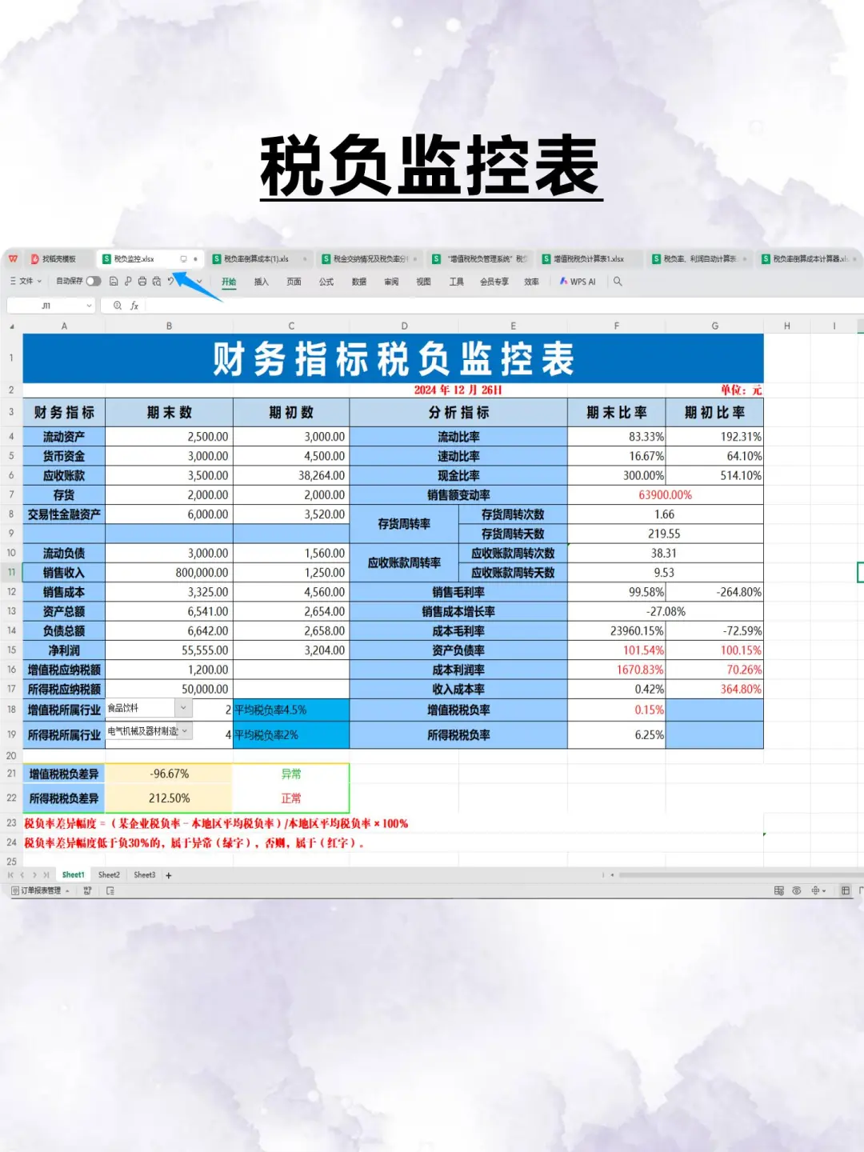Switch to Sheet2
Screen dimensions: 864x1152
[108, 874]
